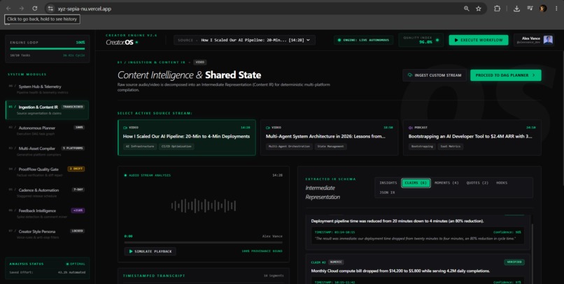This screenshot has height=284, width=564.
Task: Click Proceed to DAG Planner button
Action: pos(505,75)
